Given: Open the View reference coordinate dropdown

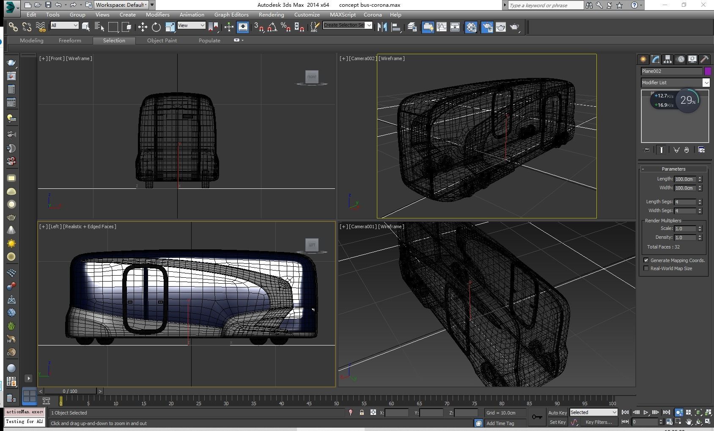Looking at the screenshot, I should pyautogui.click(x=191, y=25).
